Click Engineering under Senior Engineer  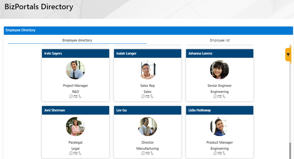tap(219, 92)
